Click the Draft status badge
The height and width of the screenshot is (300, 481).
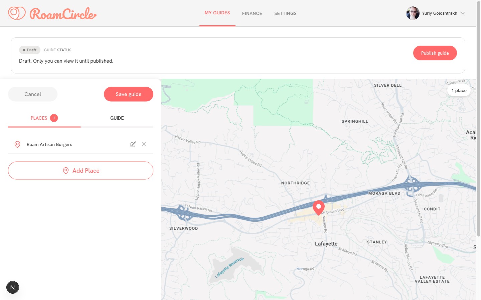click(x=30, y=50)
